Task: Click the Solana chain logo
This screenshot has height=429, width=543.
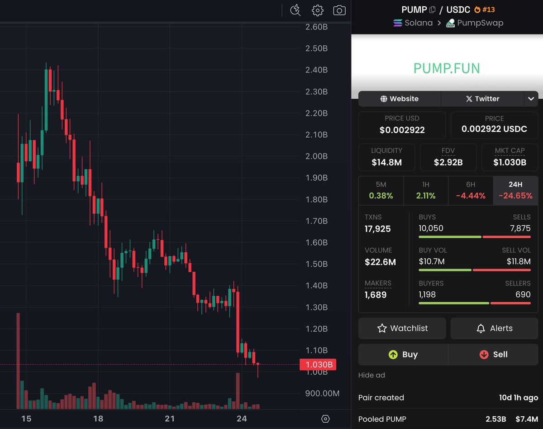Action: [x=398, y=23]
